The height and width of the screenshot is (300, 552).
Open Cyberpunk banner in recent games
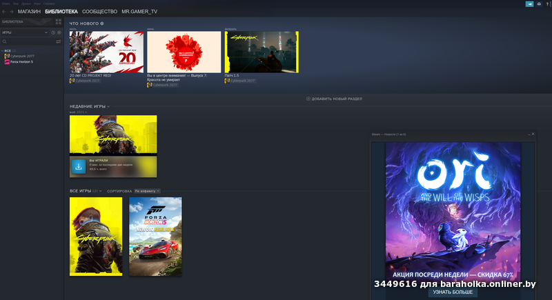click(113, 134)
